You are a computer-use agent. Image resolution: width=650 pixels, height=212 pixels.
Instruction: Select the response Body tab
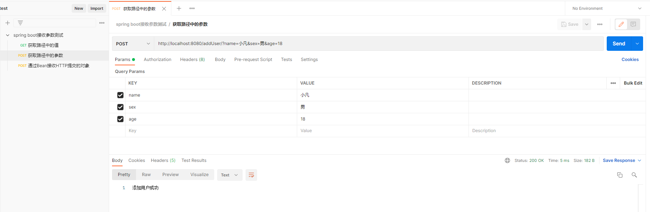tap(117, 160)
